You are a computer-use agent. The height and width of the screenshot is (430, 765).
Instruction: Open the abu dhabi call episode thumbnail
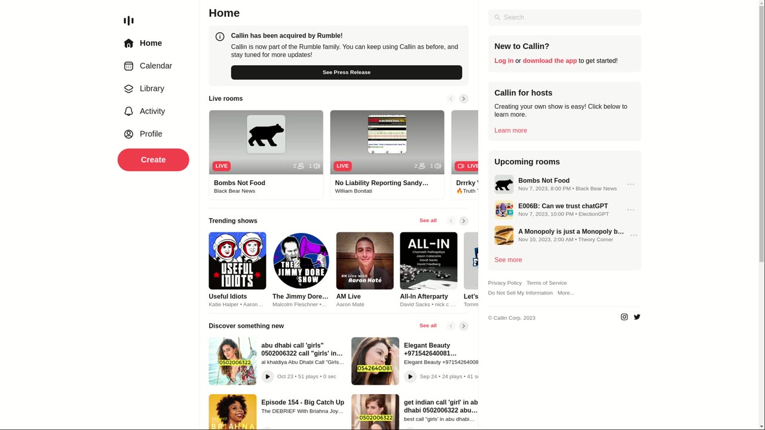[232, 361]
